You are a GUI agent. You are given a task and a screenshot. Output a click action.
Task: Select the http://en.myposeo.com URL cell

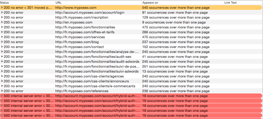coord(74,22)
